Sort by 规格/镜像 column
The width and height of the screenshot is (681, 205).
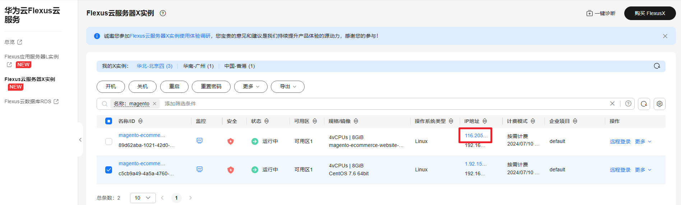tap(356, 121)
